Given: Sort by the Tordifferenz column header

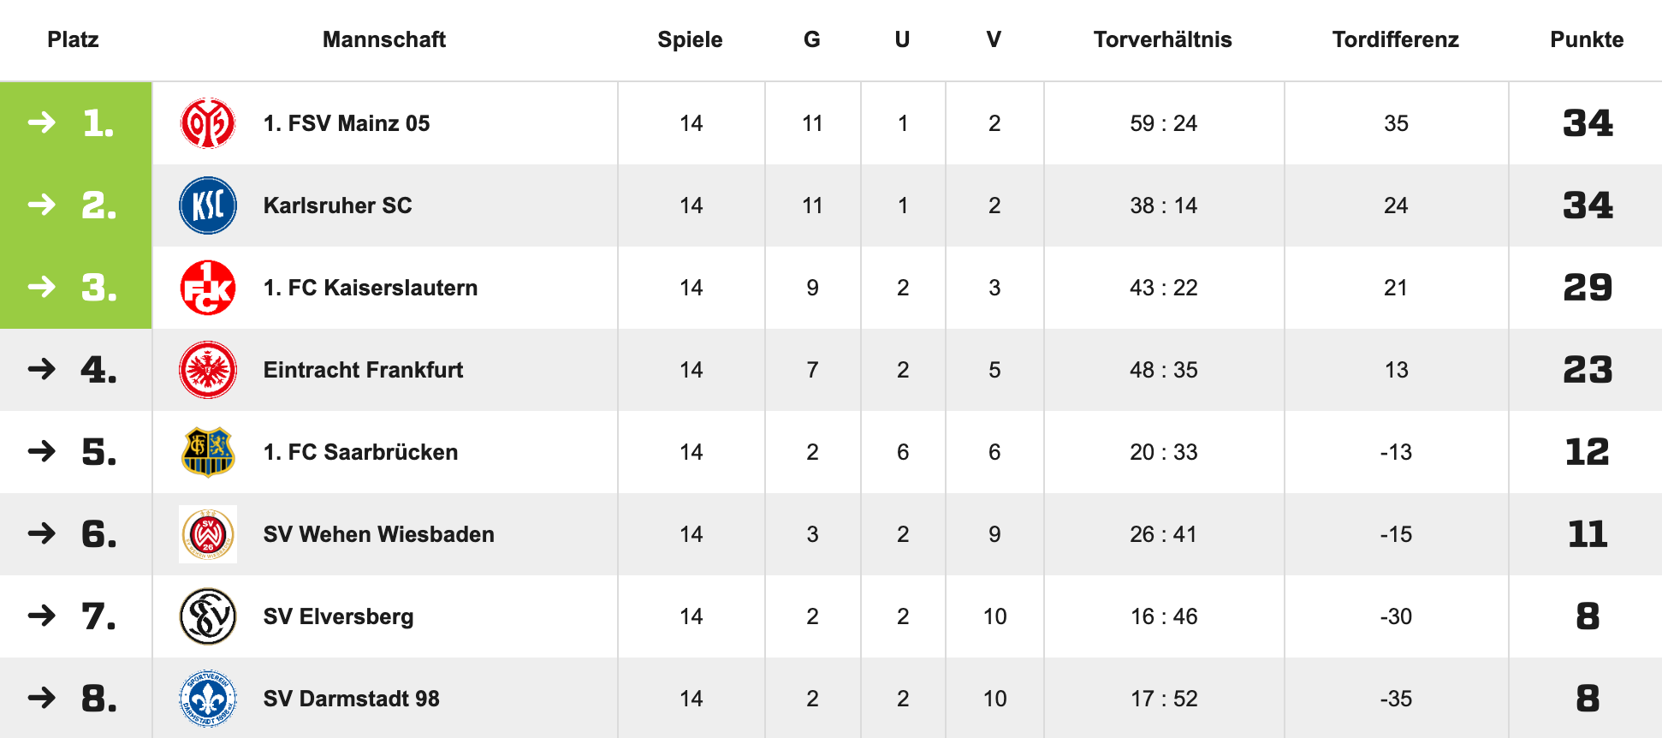Looking at the screenshot, I should tap(1395, 39).
